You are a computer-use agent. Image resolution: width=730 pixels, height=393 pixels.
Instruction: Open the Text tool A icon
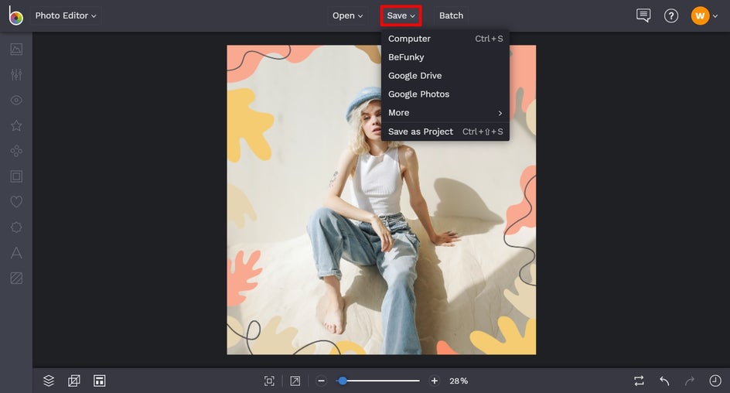(16, 252)
